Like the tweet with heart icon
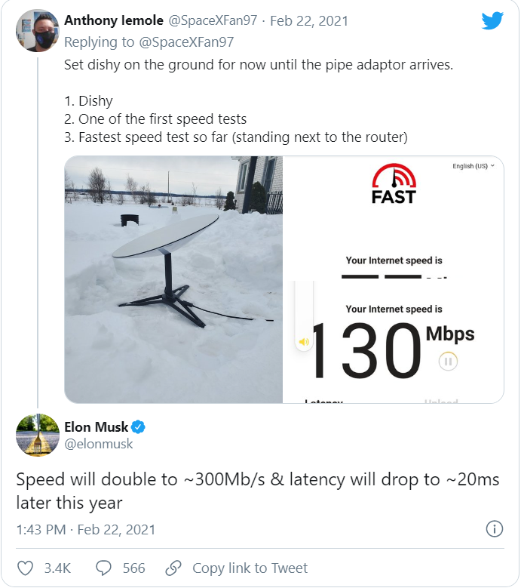Image resolution: width=521 pixels, height=588 pixels. pyautogui.click(x=26, y=568)
